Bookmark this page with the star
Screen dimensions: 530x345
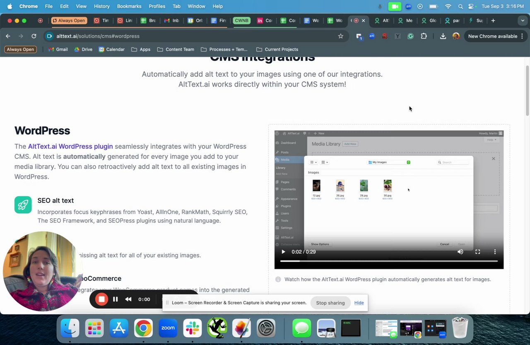[340, 36]
